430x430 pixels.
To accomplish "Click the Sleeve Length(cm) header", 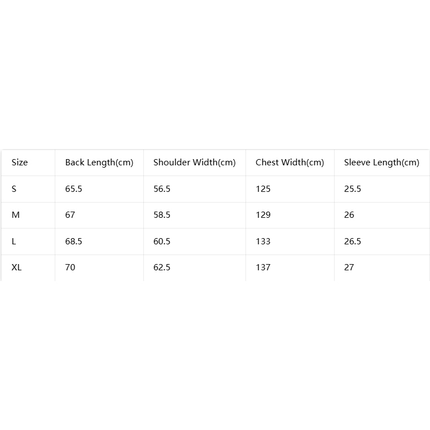I will click(x=381, y=163).
